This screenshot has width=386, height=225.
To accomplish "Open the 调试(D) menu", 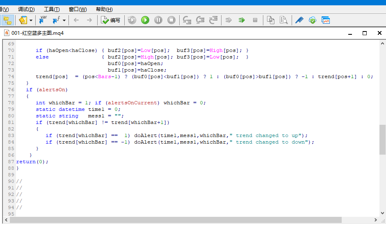I will (26, 9).
